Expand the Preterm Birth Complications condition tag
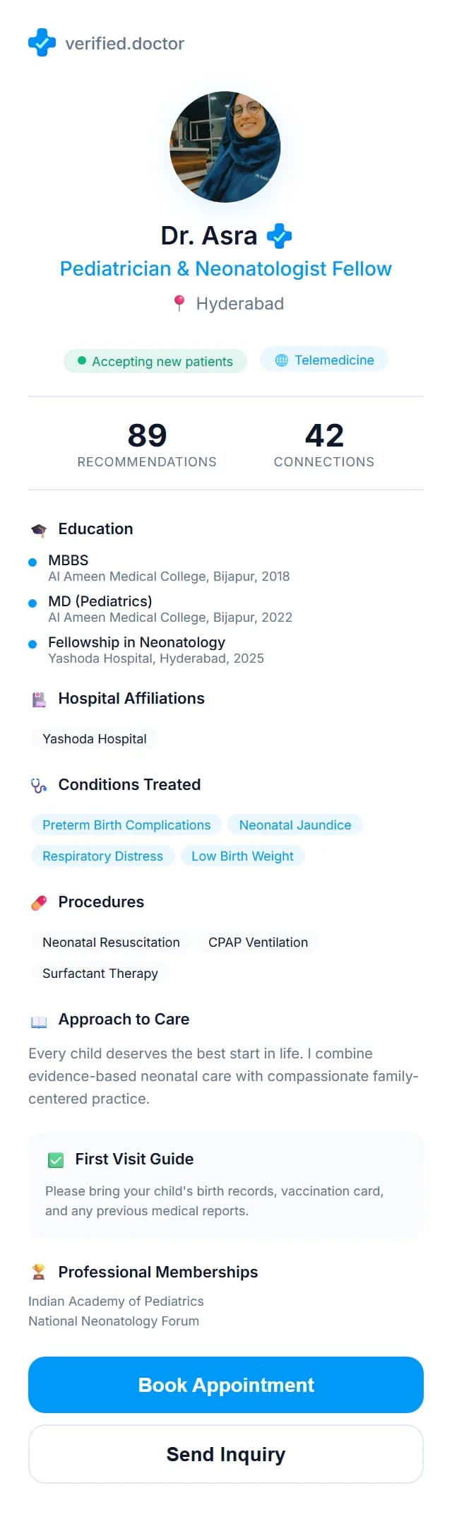 126,825
